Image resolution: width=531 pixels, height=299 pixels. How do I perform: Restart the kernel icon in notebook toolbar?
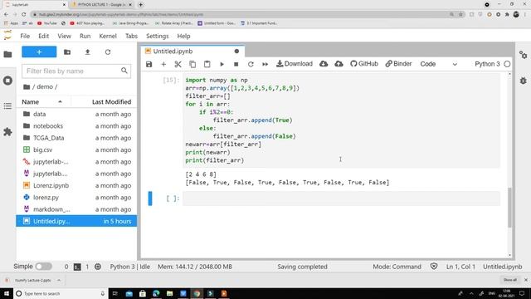coord(251,64)
